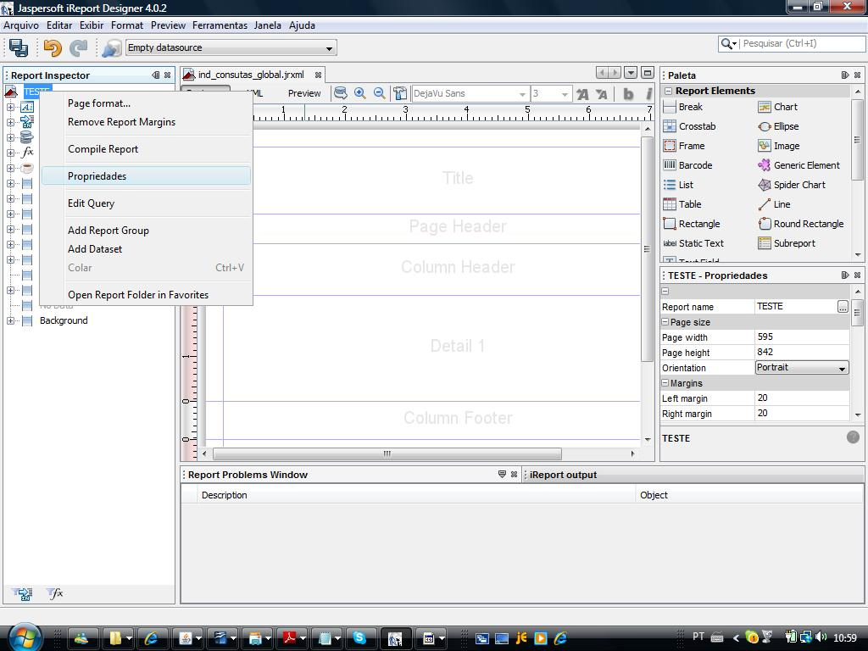This screenshot has width=868, height=651.
Task: Open the Ferramentas menu
Action: tap(220, 25)
